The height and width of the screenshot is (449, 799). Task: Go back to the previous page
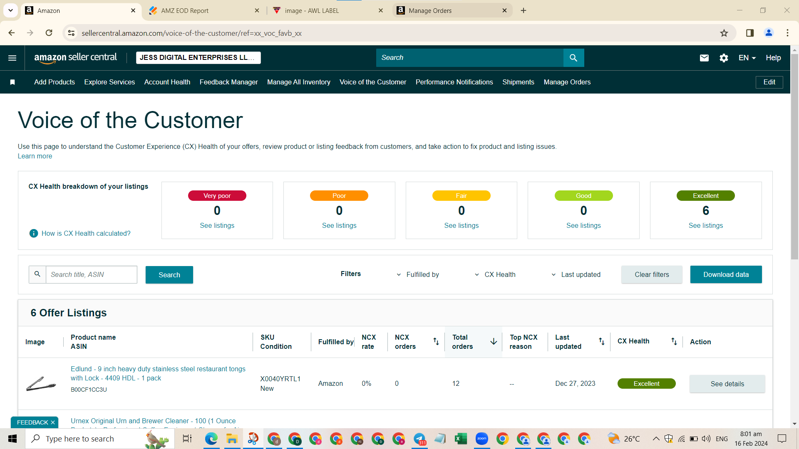click(x=12, y=33)
